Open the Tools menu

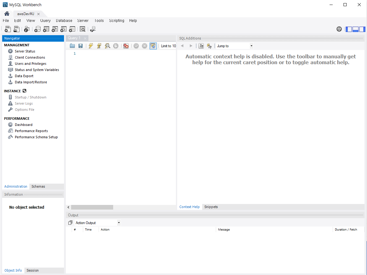tap(99, 21)
